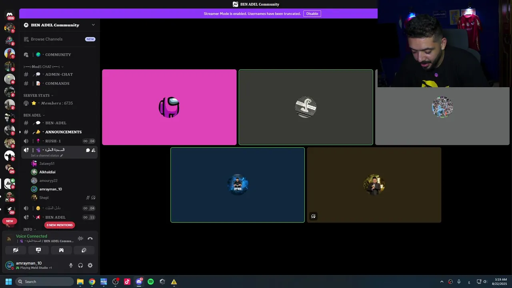The height and width of the screenshot is (288, 512).
Task: Open volume control in system tray
Action: 485,282
